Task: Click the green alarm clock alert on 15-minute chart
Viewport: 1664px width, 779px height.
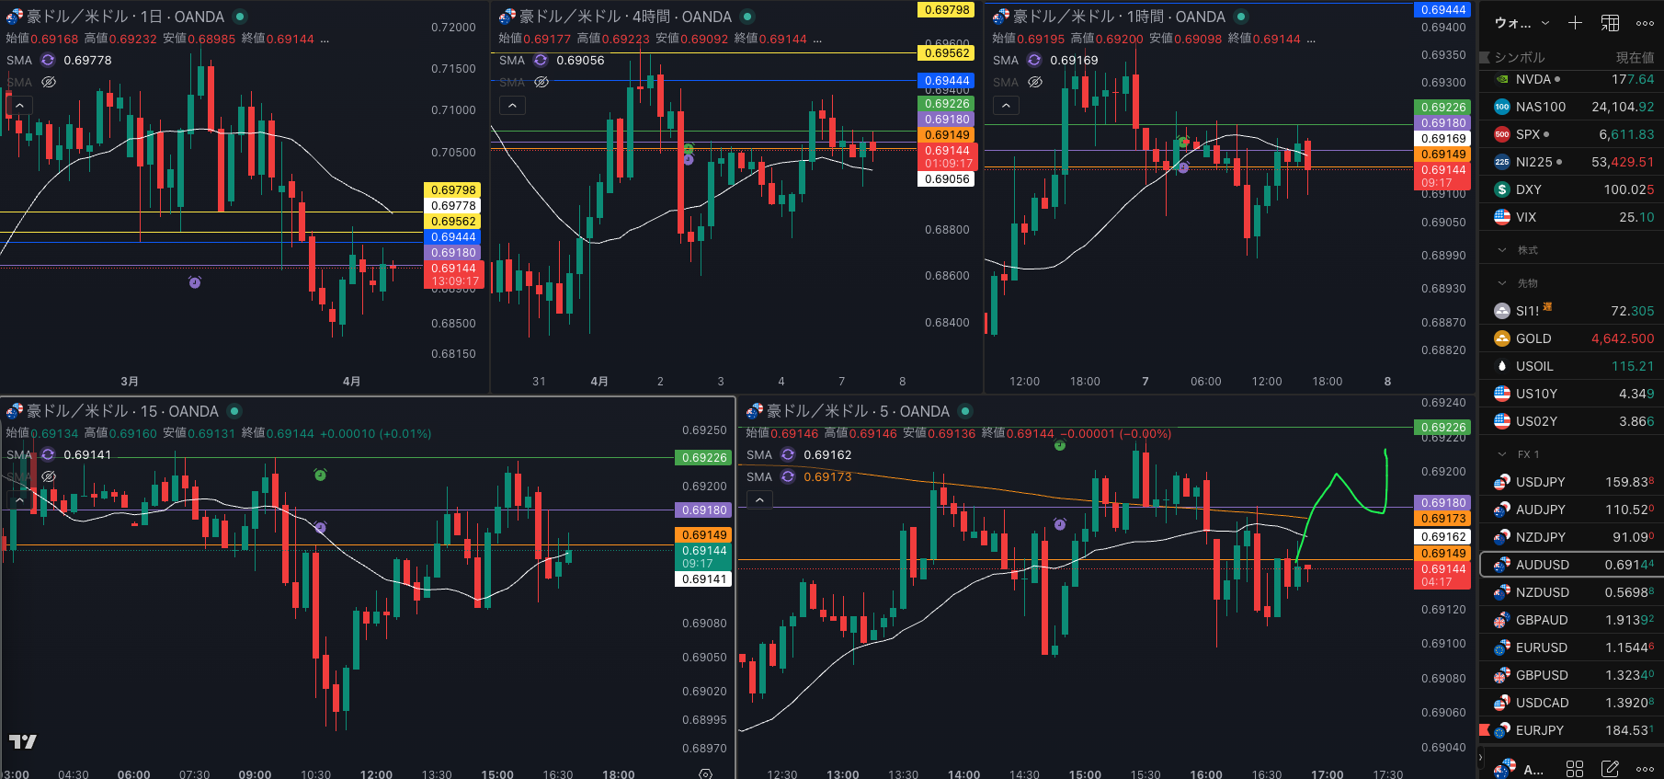Action: click(320, 475)
